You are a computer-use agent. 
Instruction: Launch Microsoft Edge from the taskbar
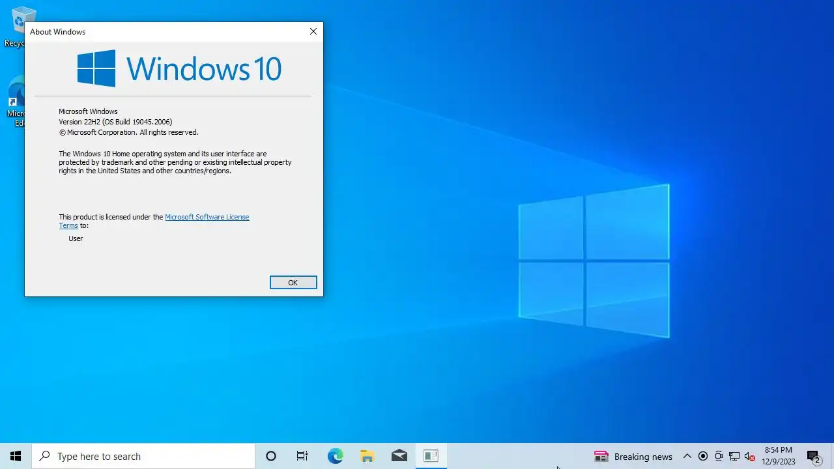(335, 456)
